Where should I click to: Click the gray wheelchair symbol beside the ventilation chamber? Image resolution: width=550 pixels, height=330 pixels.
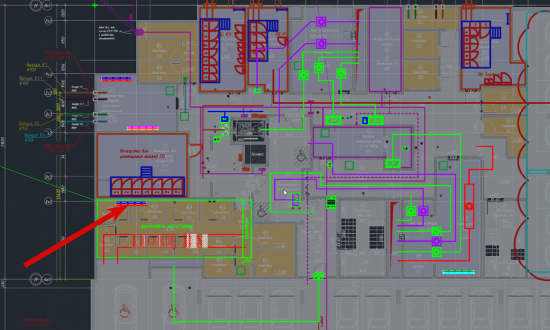[x=261, y=211]
